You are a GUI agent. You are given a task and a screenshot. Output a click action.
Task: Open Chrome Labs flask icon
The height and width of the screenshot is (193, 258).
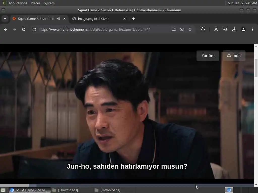pyautogui.click(x=216, y=29)
